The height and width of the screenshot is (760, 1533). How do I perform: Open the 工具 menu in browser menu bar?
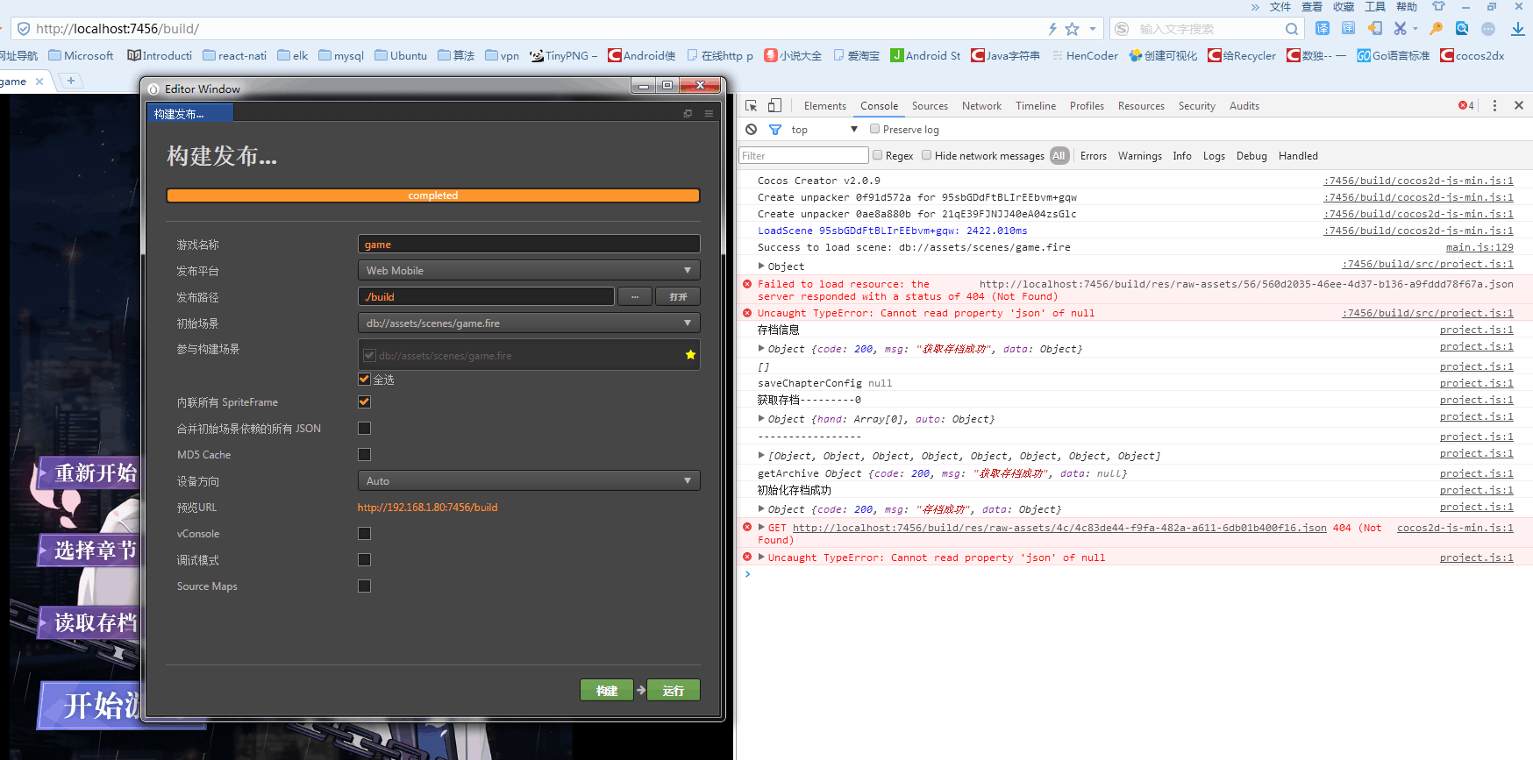[1375, 7]
